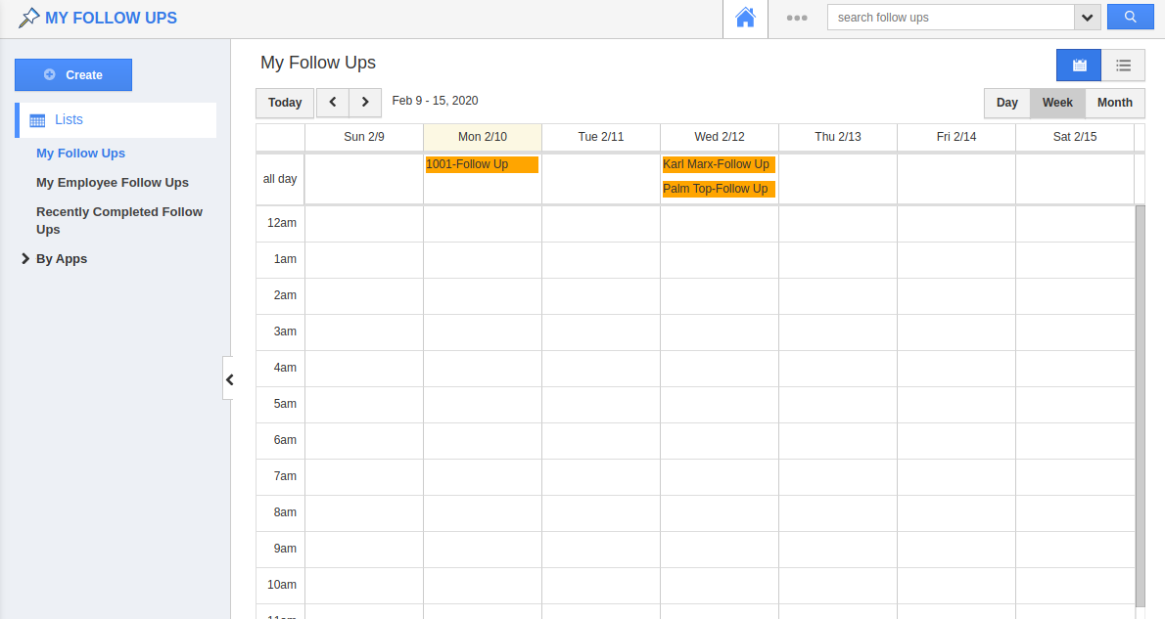Viewport: 1165px width, 619px height.
Task: Open My Employee Follow Ups list
Action: point(113,183)
